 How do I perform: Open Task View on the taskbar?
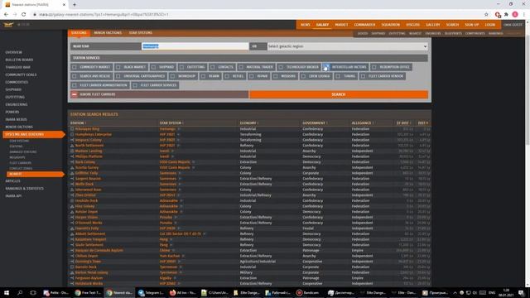point(33,292)
